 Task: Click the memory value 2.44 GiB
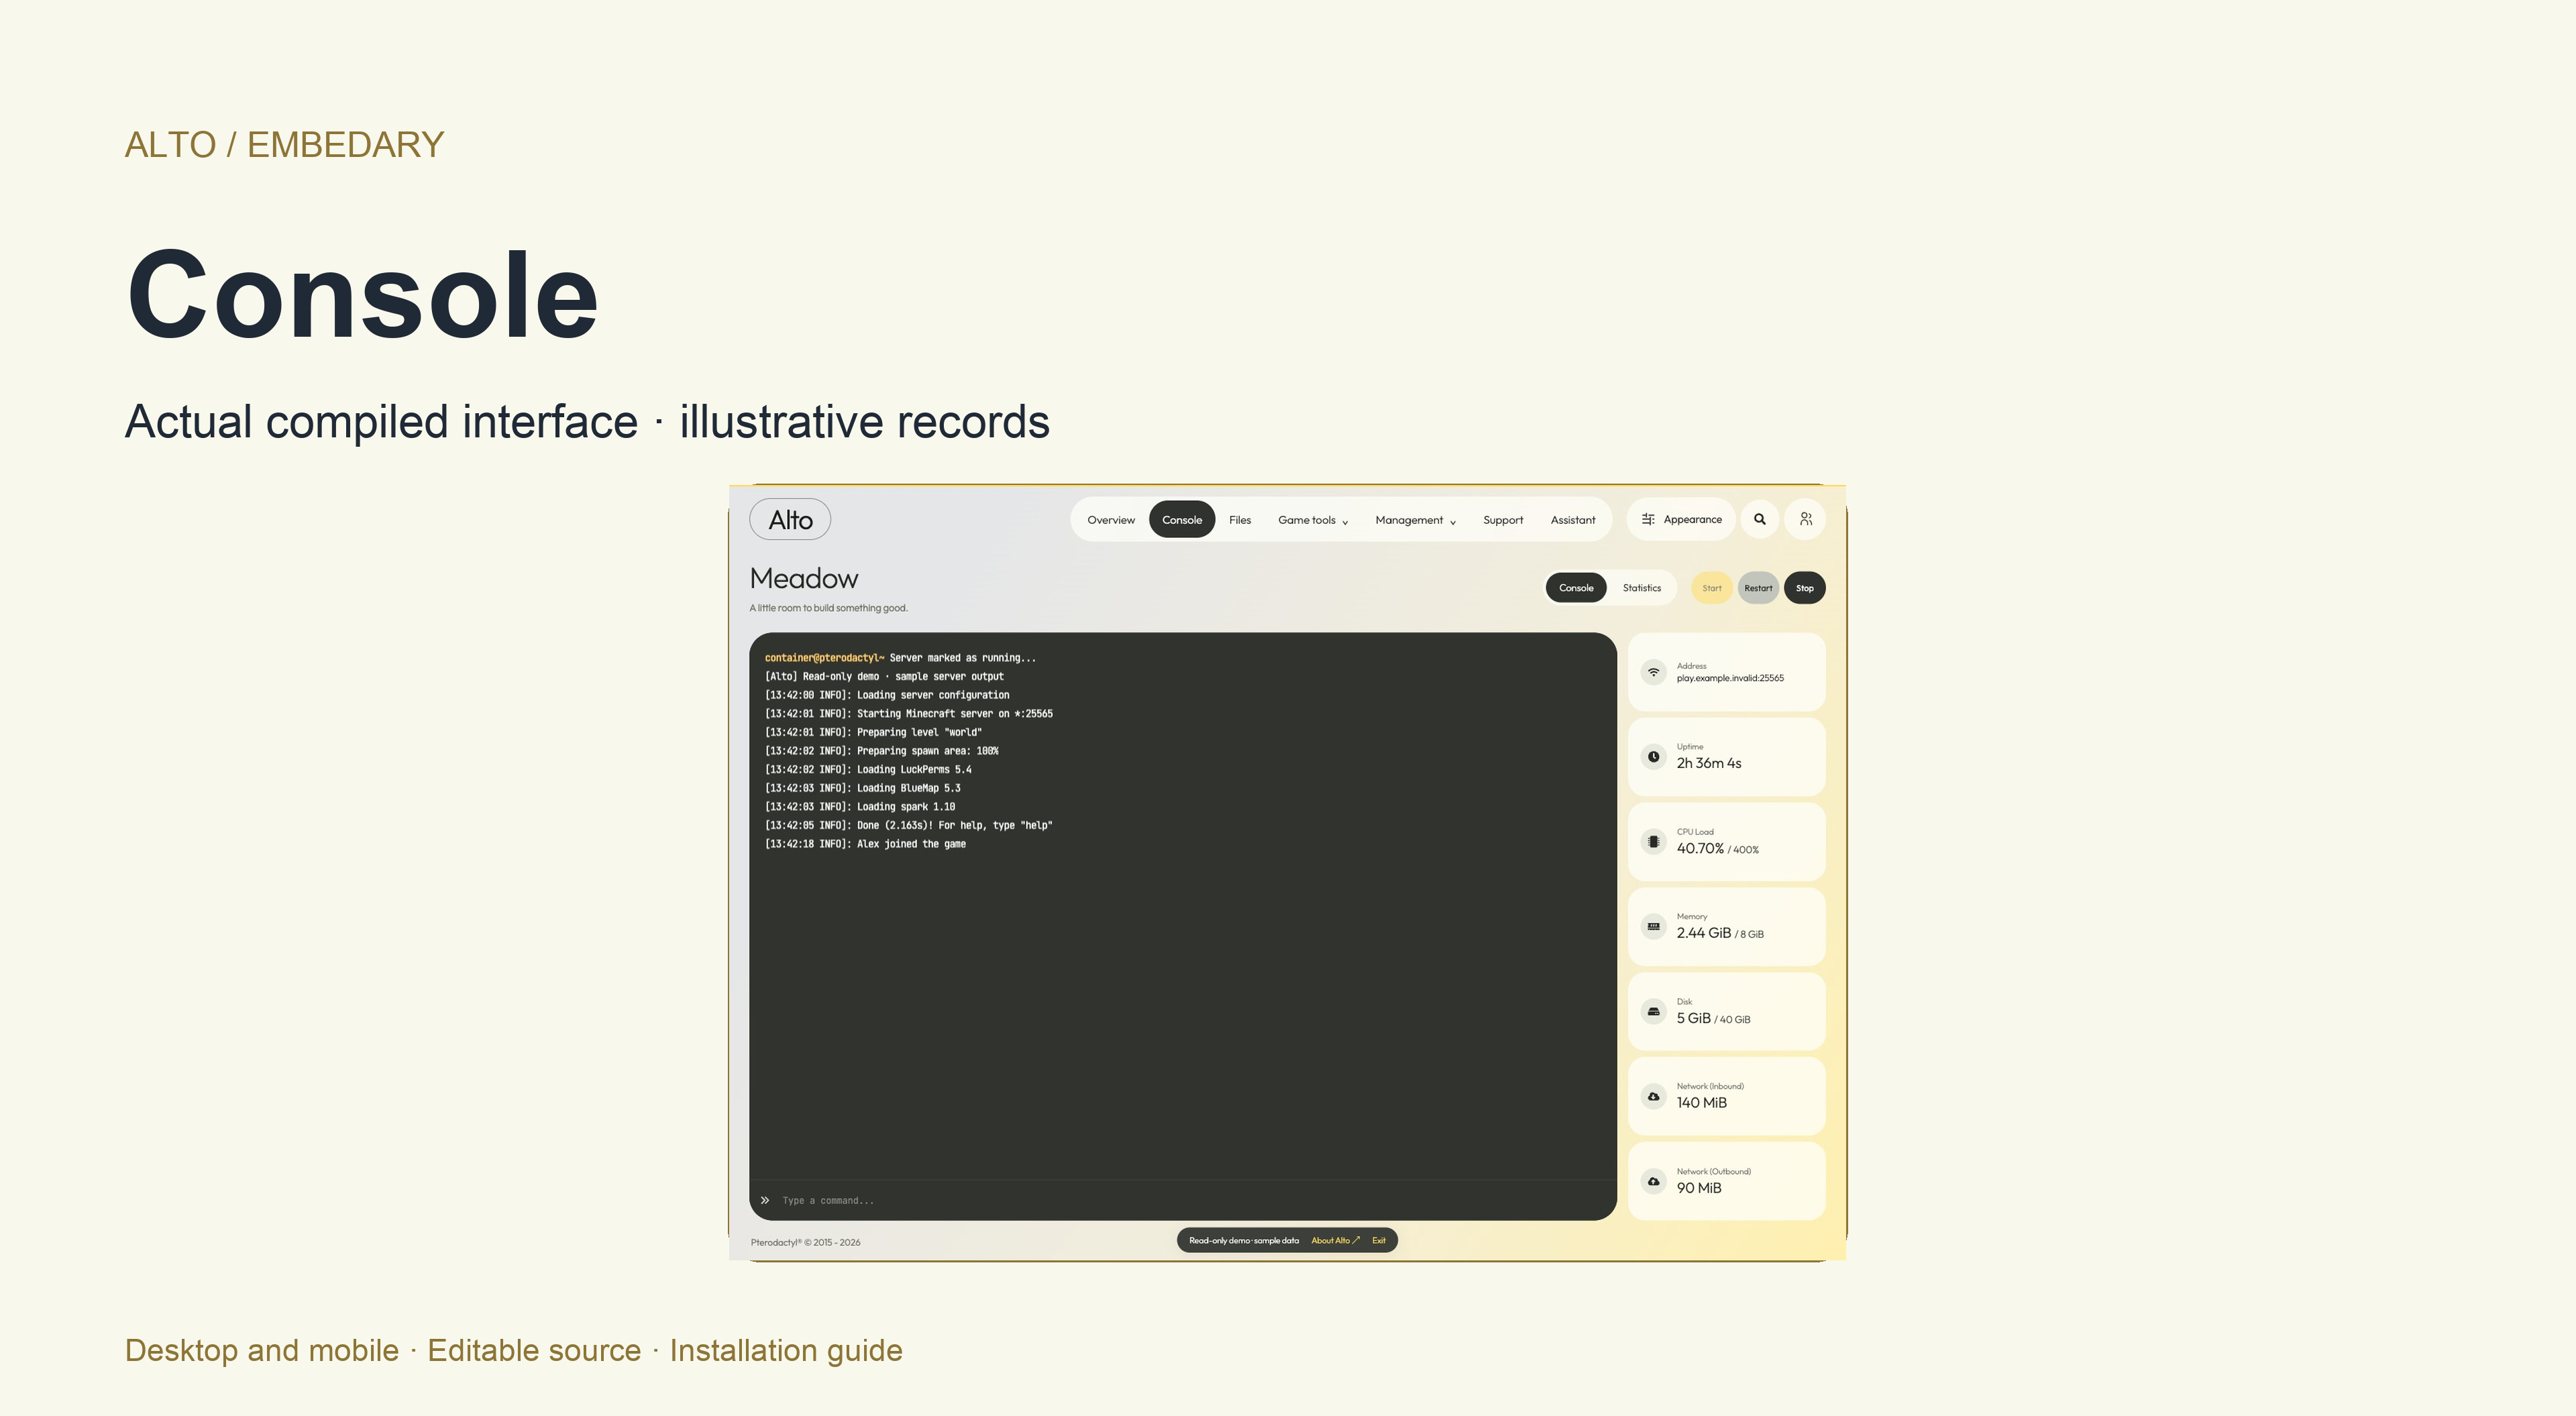point(1704,933)
